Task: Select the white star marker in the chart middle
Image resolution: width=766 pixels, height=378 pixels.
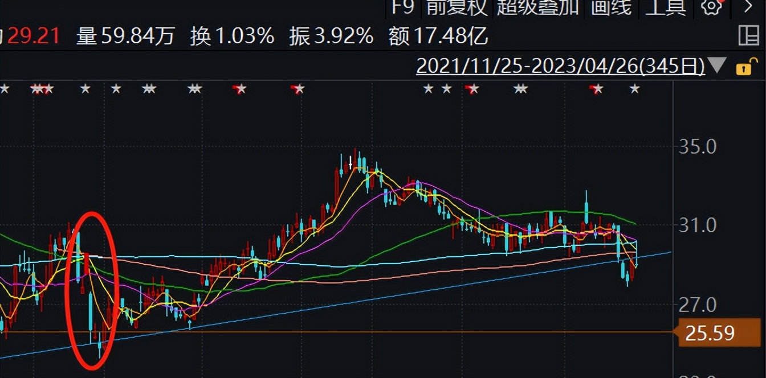Action: point(427,88)
